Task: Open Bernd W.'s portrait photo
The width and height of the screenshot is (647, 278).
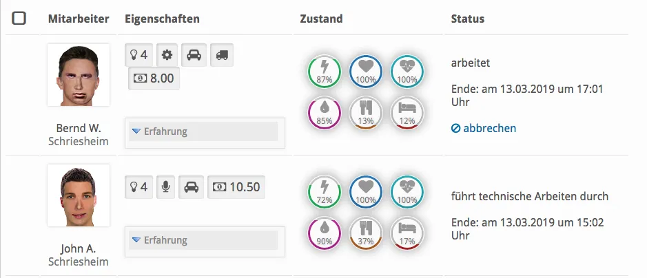Action: (x=79, y=75)
